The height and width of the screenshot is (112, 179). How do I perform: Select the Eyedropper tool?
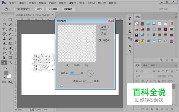coord(10,29)
